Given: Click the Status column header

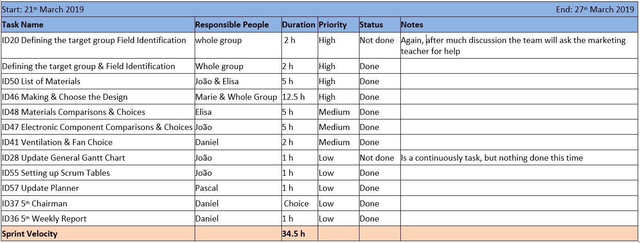Looking at the screenshot, I should click(371, 25).
